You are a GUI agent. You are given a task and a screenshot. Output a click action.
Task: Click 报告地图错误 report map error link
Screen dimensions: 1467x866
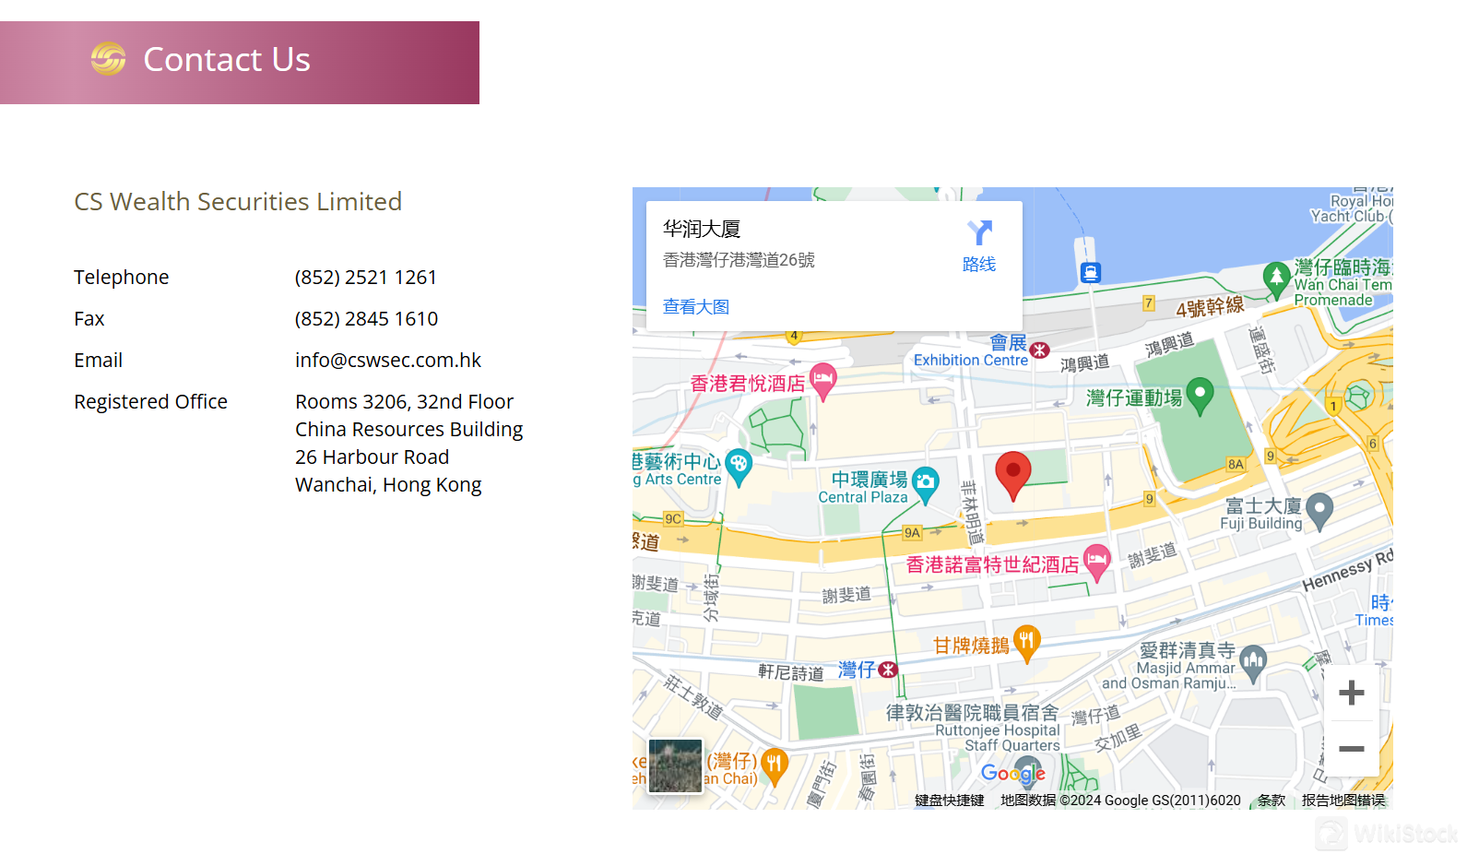point(1343,801)
